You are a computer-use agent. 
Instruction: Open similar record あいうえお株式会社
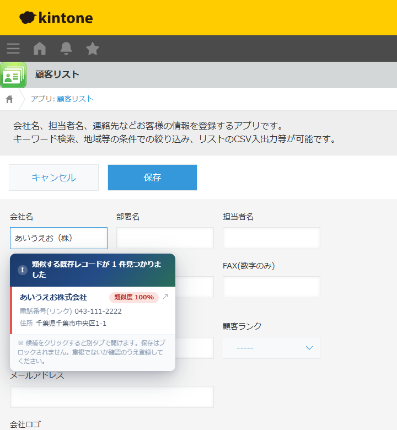pos(53,297)
